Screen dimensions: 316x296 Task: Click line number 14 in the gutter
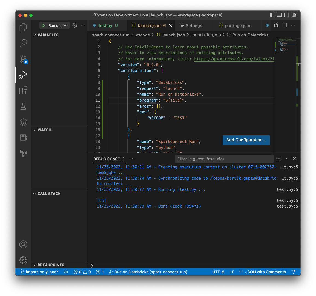[98, 118]
